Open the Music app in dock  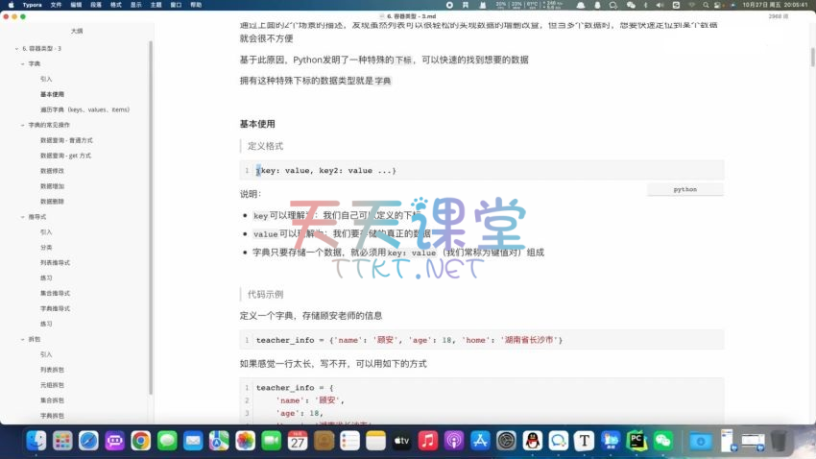tap(428, 441)
